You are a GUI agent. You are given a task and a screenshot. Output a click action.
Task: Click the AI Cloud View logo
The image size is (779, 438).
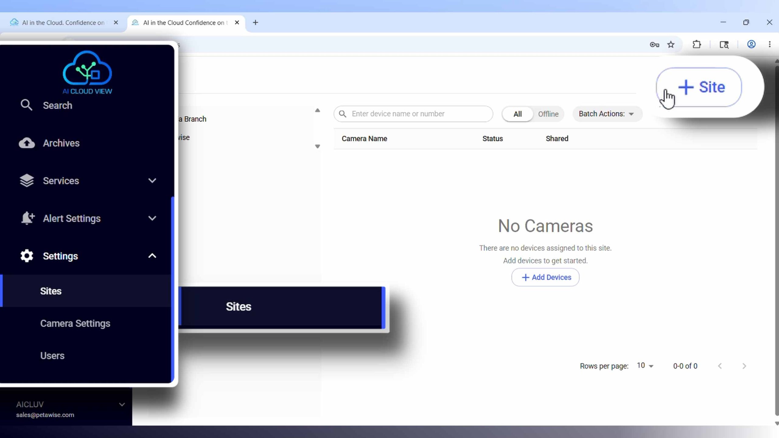click(87, 72)
